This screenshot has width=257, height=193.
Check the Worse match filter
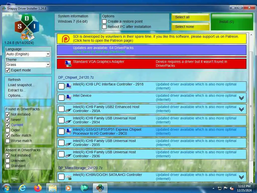[x=8, y=141]
